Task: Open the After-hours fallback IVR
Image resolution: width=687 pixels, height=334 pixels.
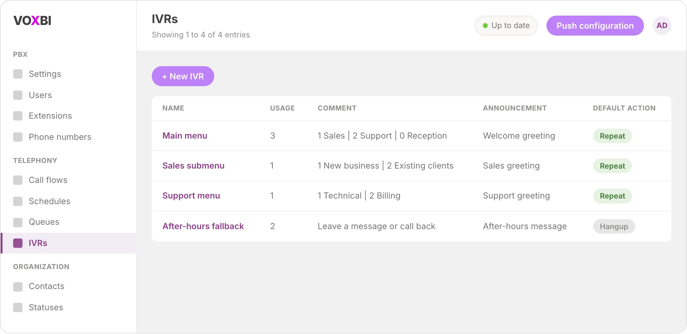Action: (x=203, y=226)
